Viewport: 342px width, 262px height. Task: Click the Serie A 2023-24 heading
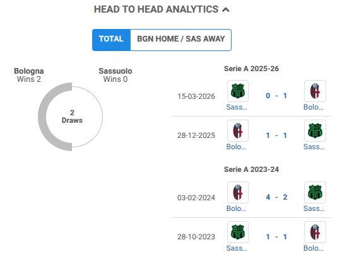[252, 169]
